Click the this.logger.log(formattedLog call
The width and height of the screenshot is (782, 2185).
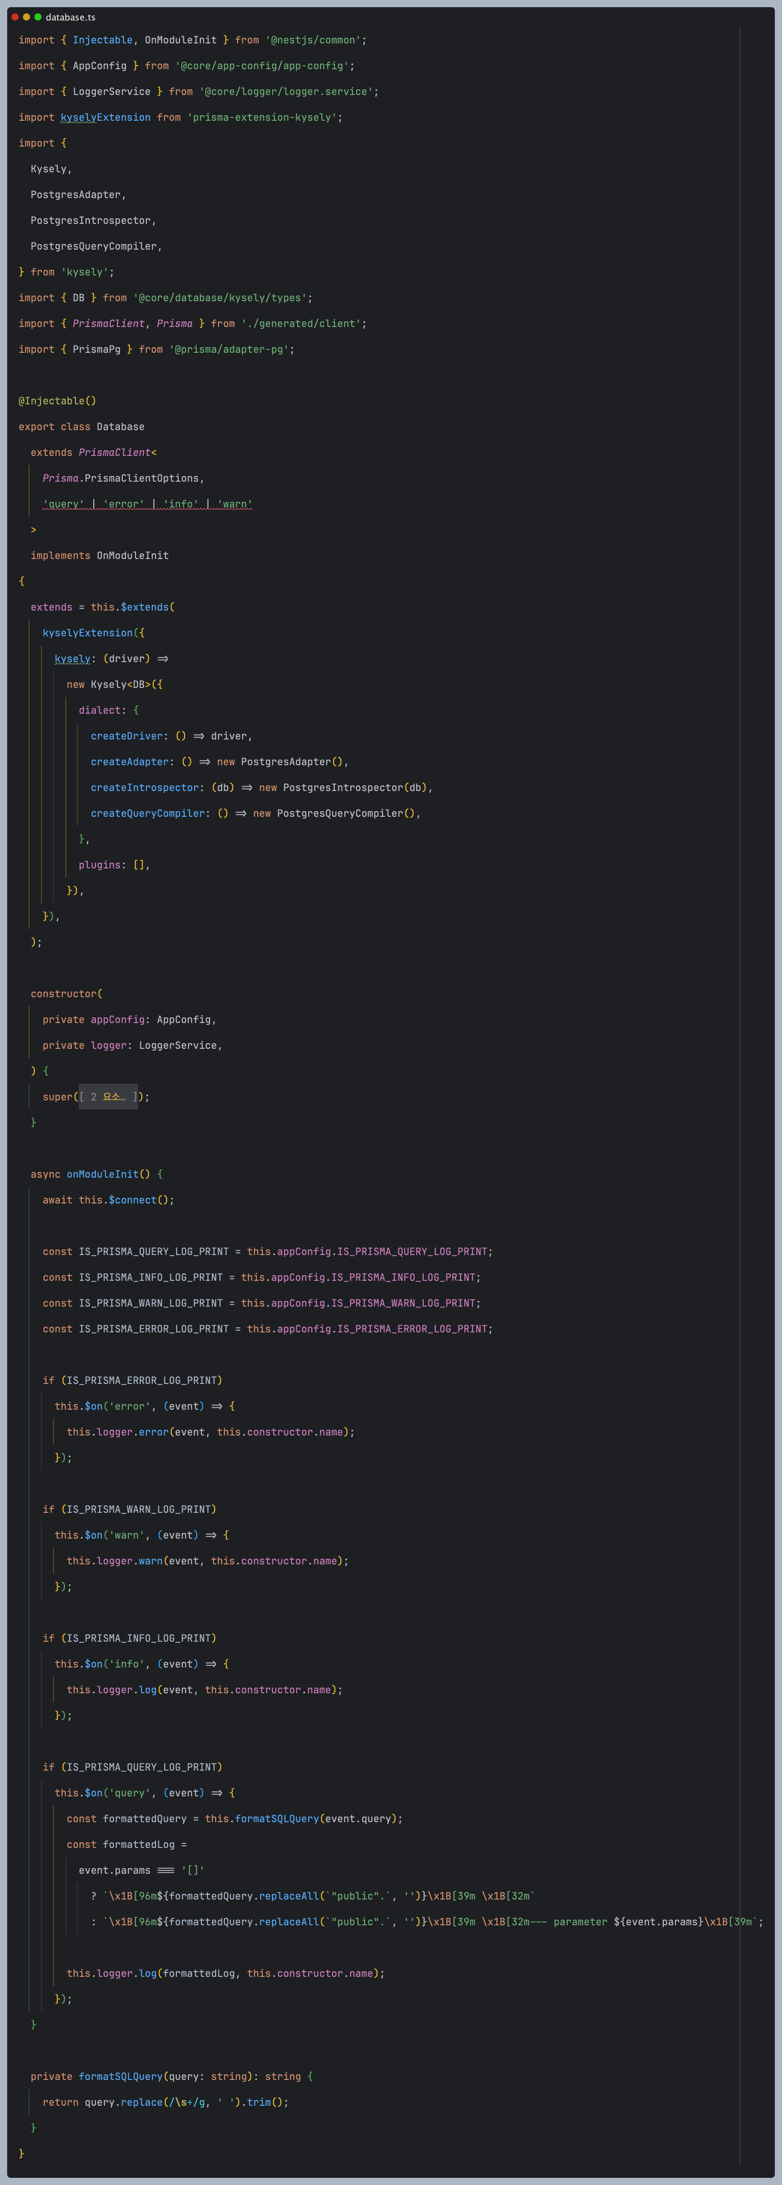226,1974
